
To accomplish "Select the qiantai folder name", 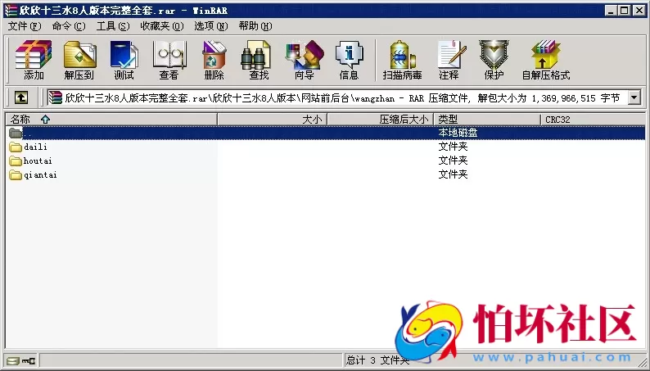I will coord(40,175).
